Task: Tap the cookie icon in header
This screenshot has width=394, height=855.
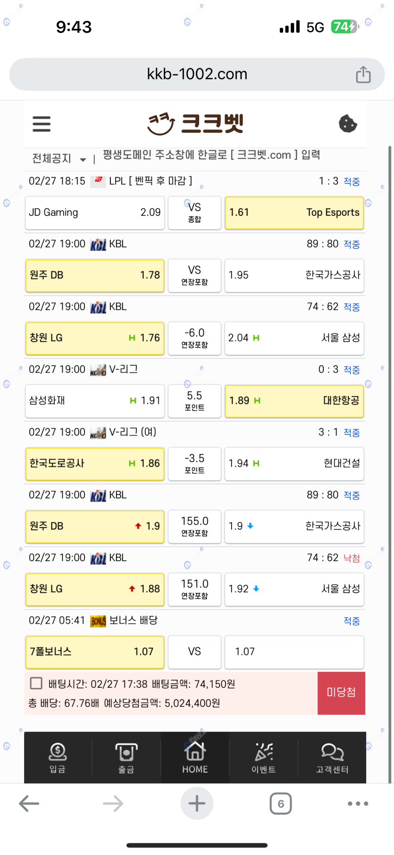Action: pos(348,124)
